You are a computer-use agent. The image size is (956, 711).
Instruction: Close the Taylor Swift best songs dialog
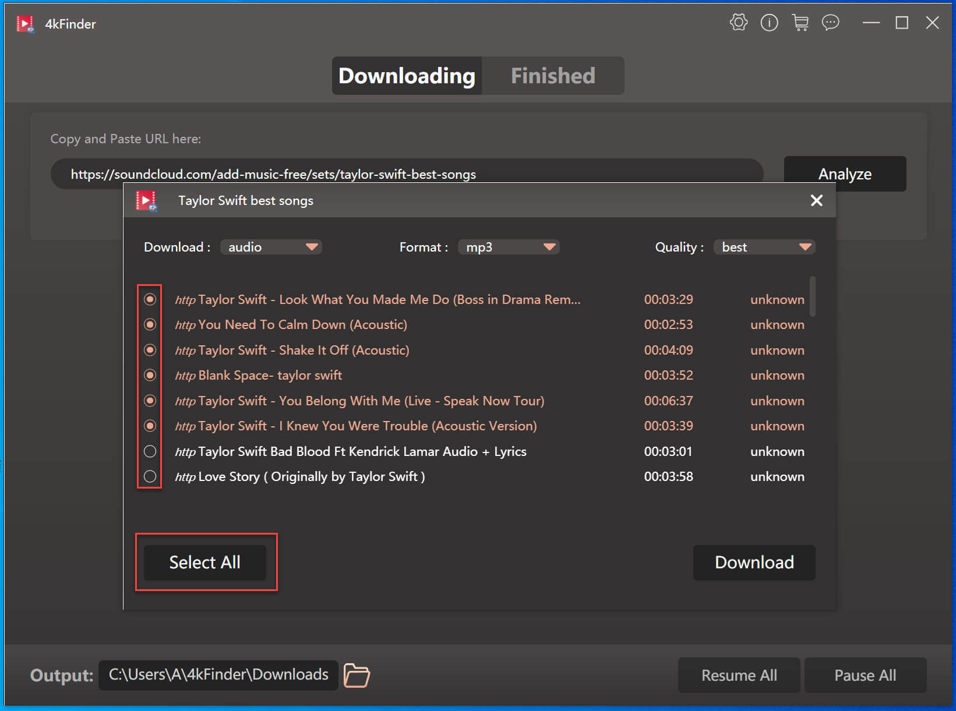[816, 200]
